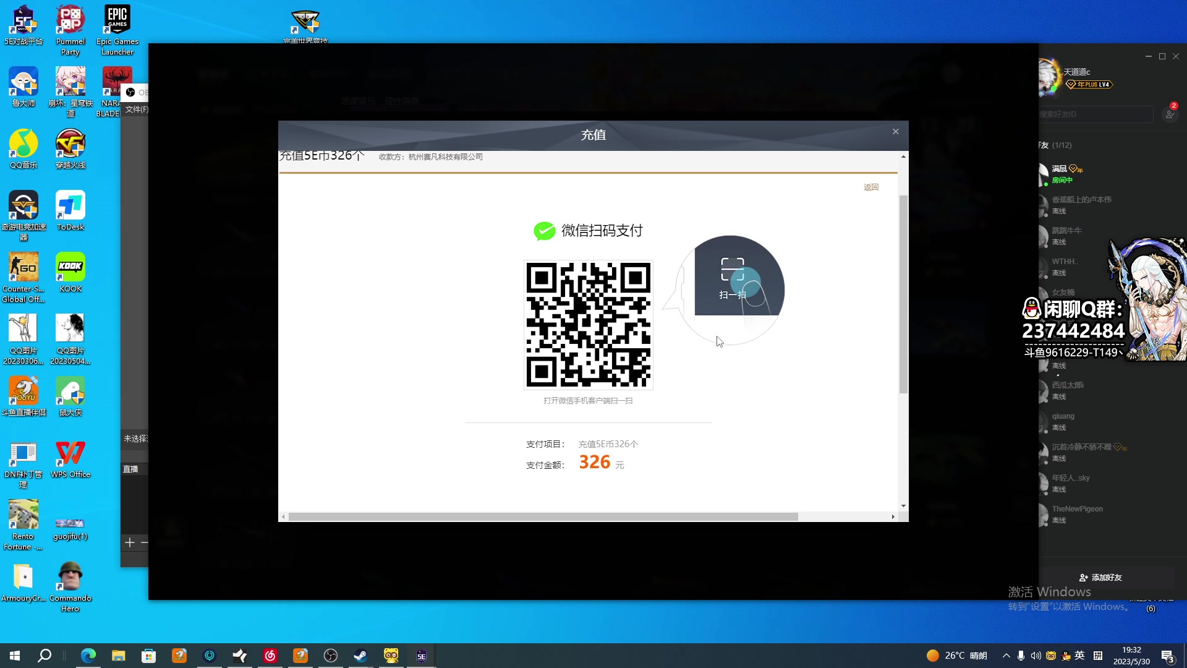Open 文件(F) menu in OBS window

pos(136,109)
